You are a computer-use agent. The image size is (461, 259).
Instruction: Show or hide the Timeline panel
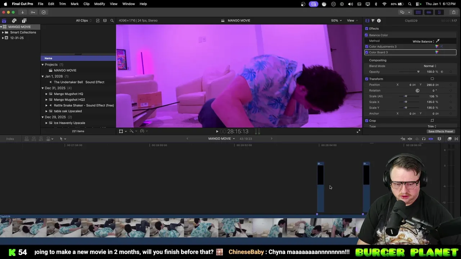point(429,12)
